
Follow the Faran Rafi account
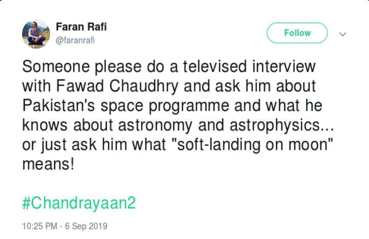pyautogui.click(x=297, y=33)
